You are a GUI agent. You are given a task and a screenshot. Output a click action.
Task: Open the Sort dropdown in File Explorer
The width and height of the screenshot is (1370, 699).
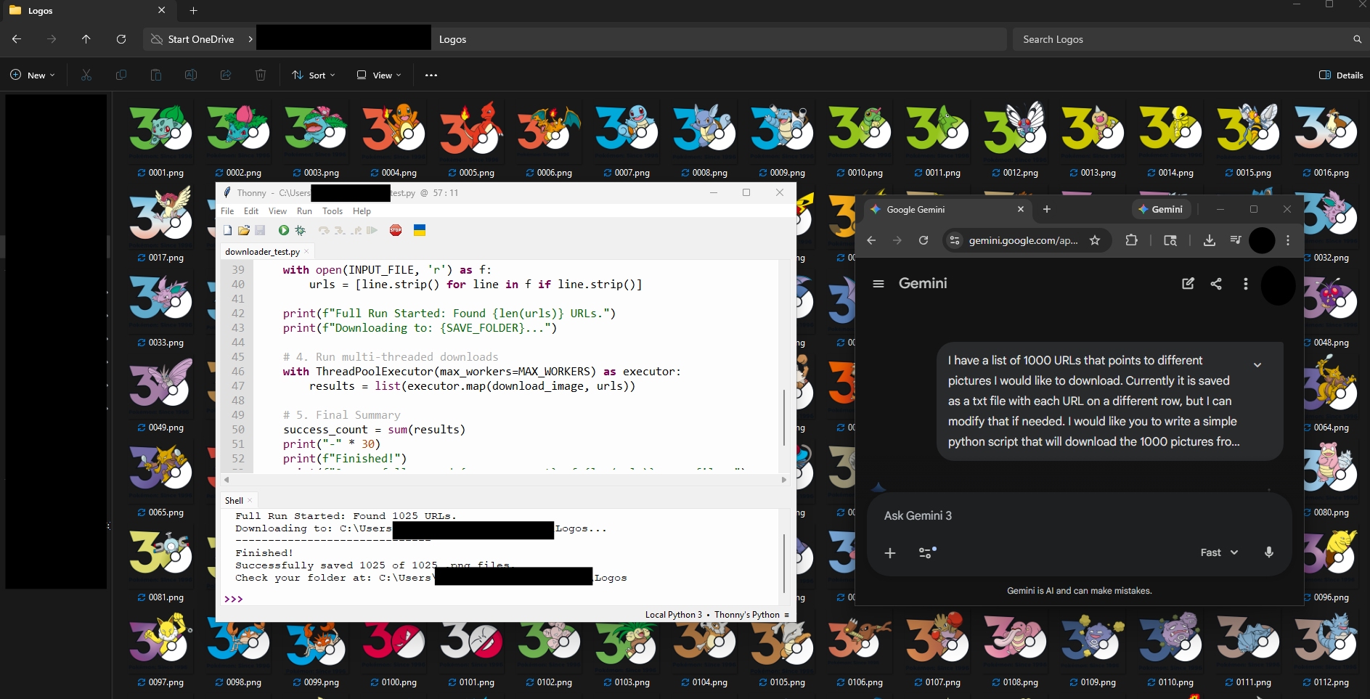pyautogui.click(x=314, y=75)
